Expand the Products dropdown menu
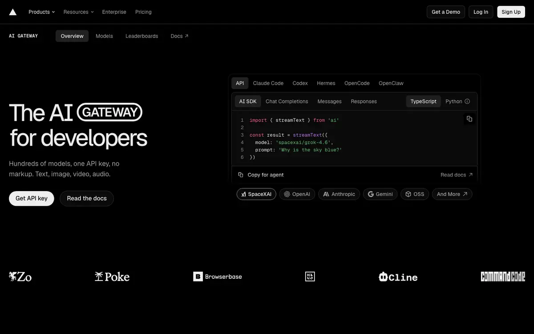The width and height of the screenshot is (534, 334). pos(42,12)
